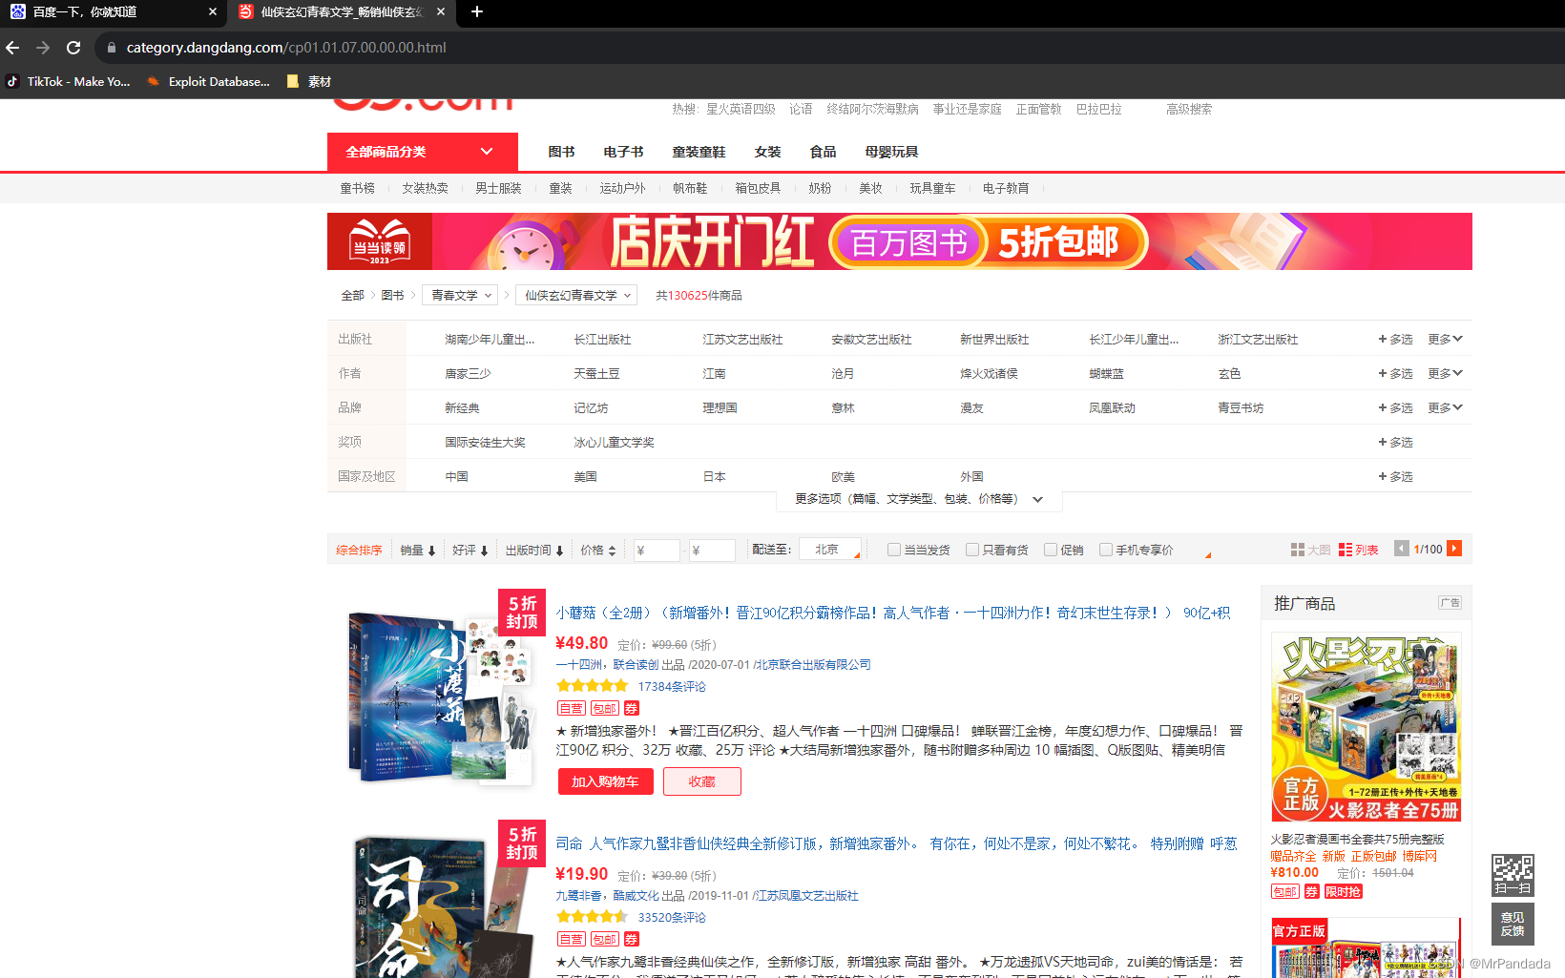Click 自营 badge on 司命 listing
1565x978 pixels.
pos(572,939)
